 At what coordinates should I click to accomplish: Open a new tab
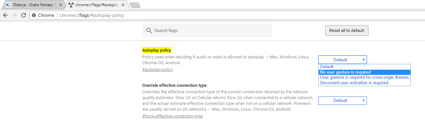[x=134, y=5]
